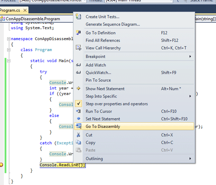Open the Process dropdown in debug toolbar

pyautogui.click(x=52, y=1)
